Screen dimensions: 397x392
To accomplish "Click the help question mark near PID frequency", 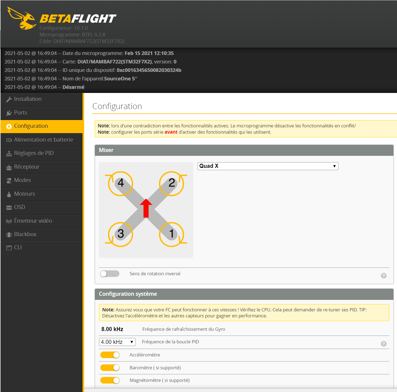I will [384, 344].
